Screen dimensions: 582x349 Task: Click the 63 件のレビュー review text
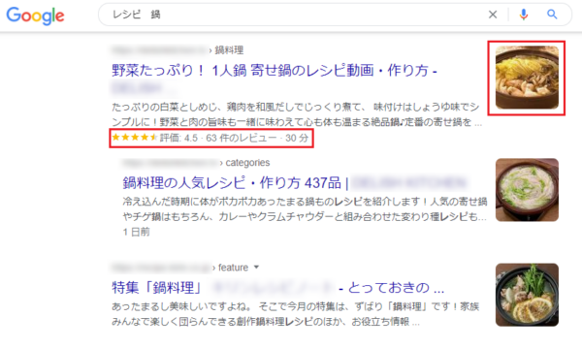click(x=242, y=138)
